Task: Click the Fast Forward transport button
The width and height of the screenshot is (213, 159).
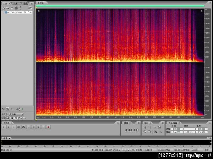Action: pyautogui.click(x=38, y=127)
